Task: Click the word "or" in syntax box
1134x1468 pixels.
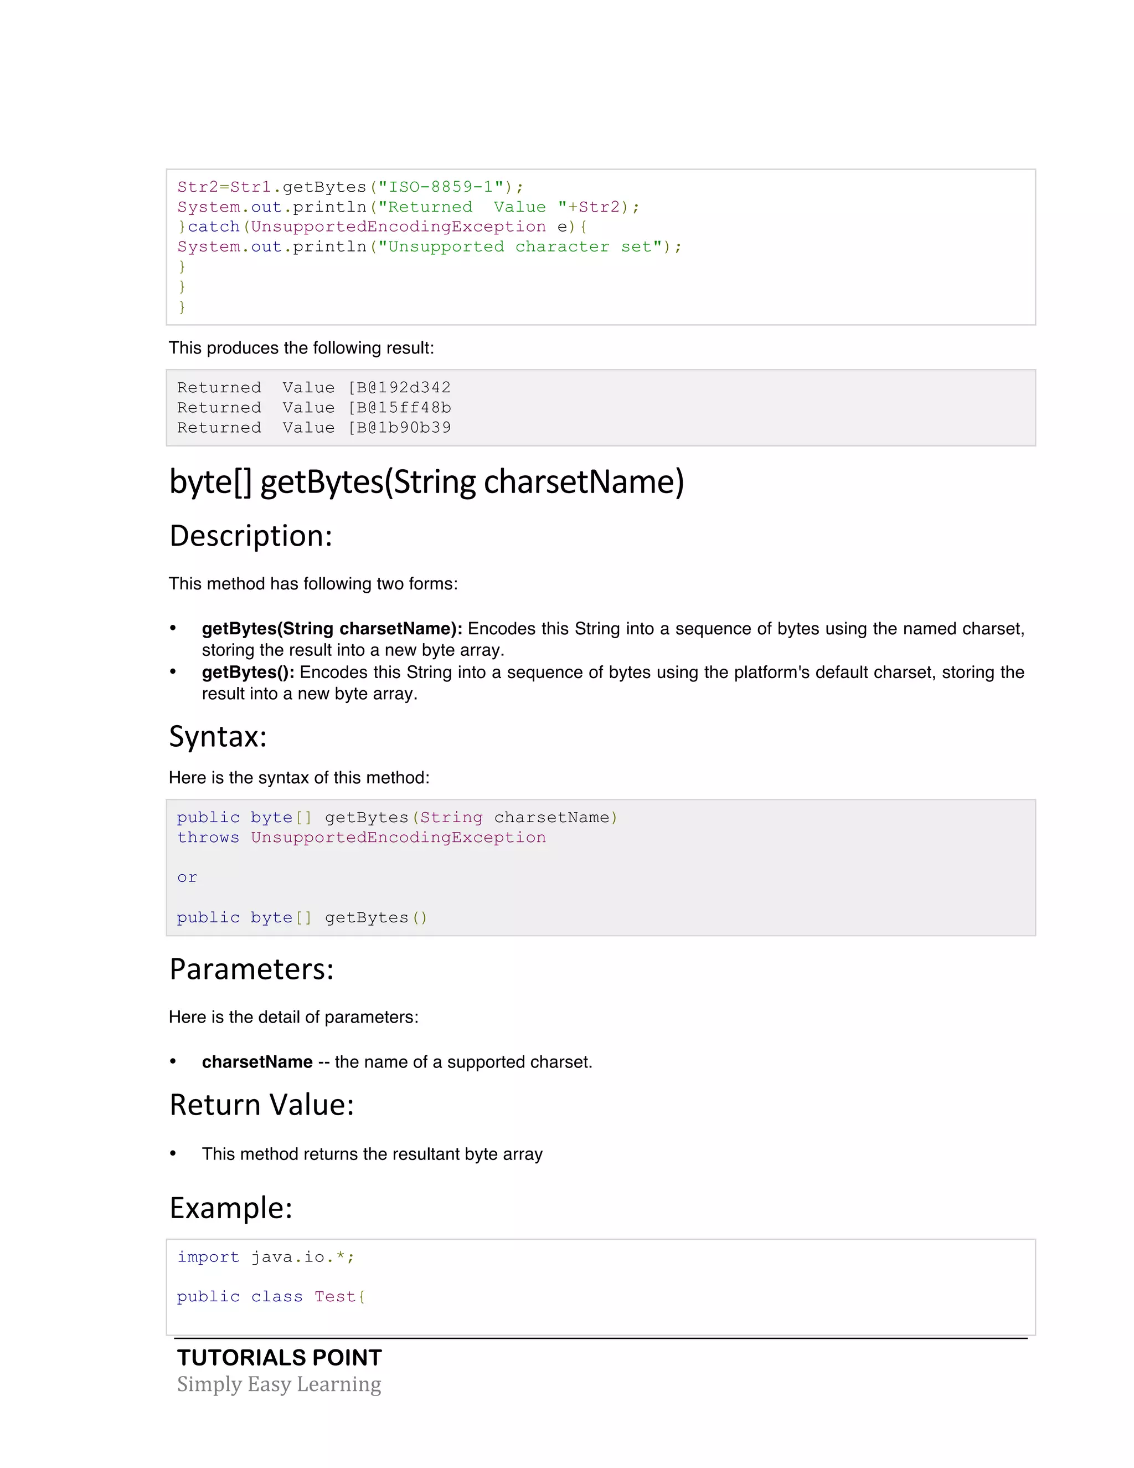Action: click(187, 878)
